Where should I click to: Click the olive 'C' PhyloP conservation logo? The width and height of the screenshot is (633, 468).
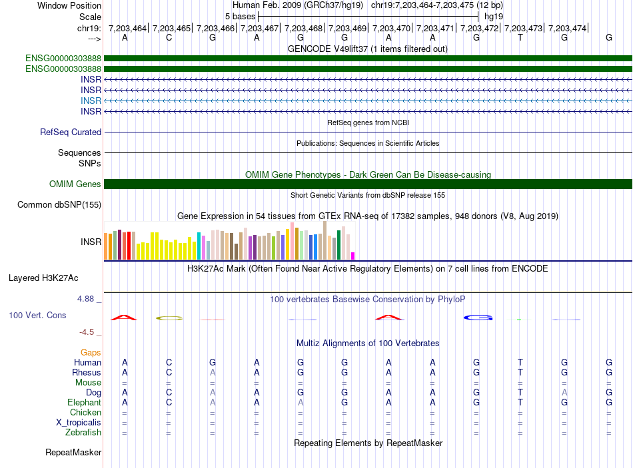pos(169,318)
